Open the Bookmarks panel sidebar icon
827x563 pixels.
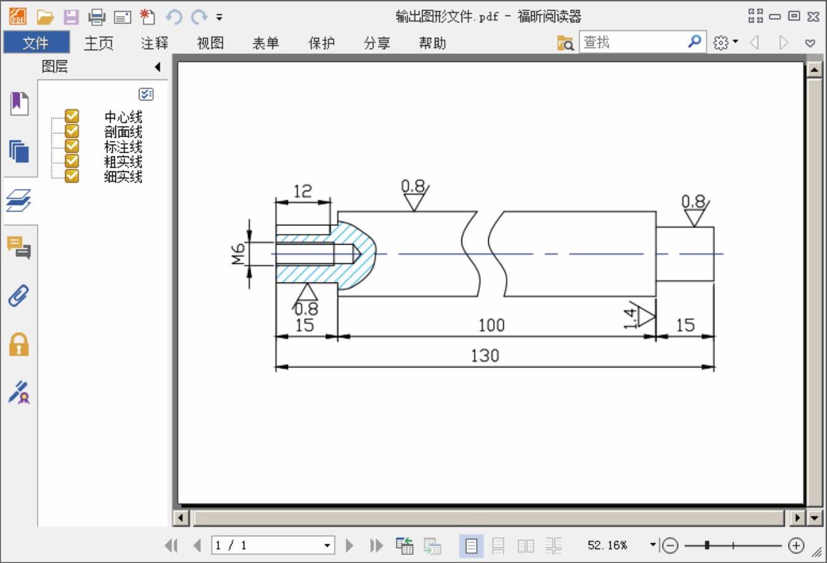point(19,103)
